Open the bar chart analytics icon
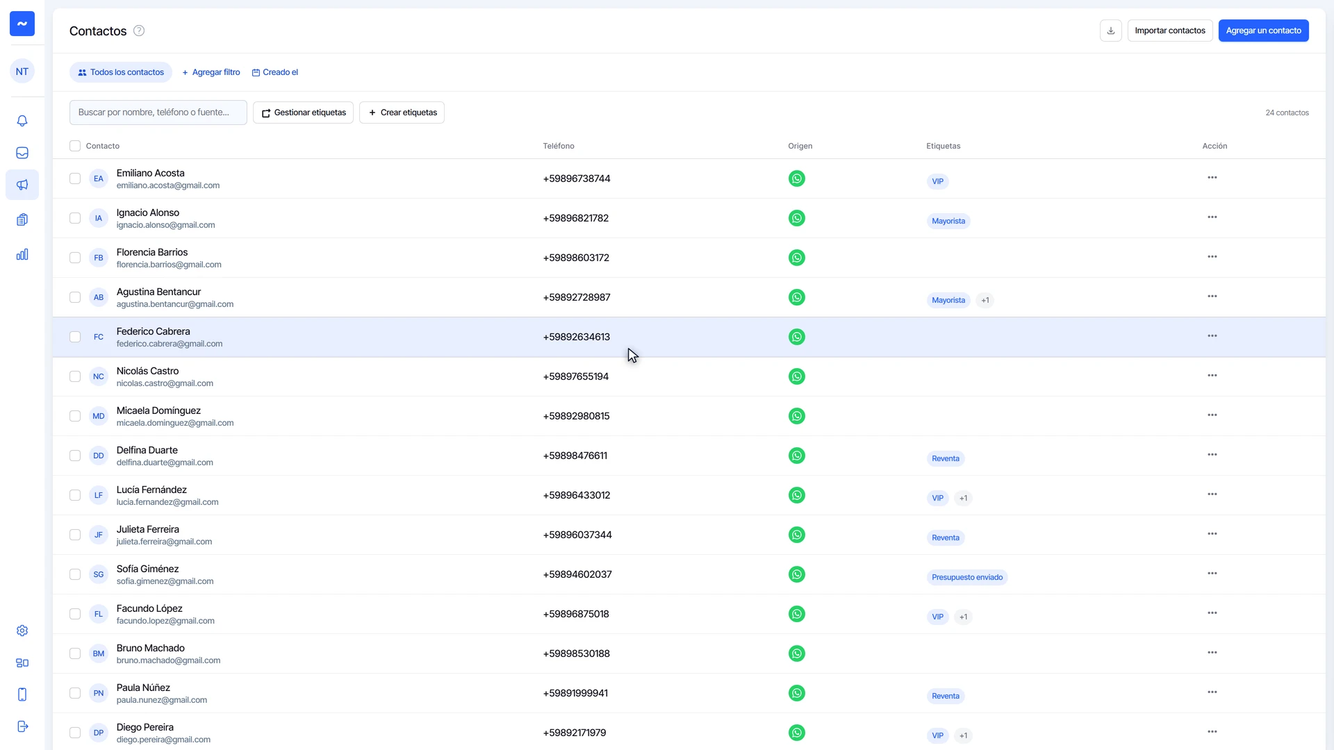The height and width of the screenshot is (750, 1334). point(22,254)
